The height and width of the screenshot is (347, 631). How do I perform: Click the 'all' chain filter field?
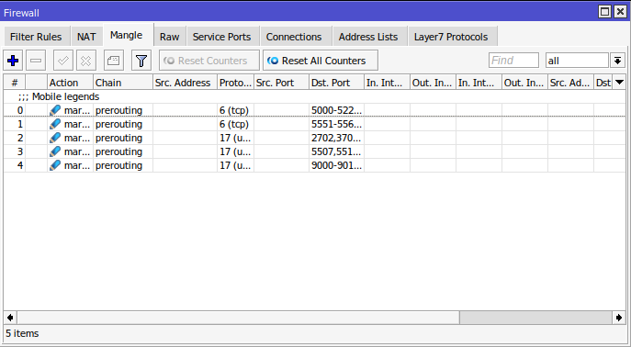coord(577,61)
